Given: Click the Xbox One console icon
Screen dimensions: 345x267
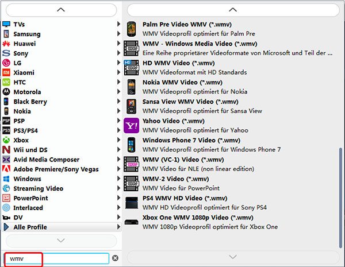Looking at the screenshot, I should 131,222.
